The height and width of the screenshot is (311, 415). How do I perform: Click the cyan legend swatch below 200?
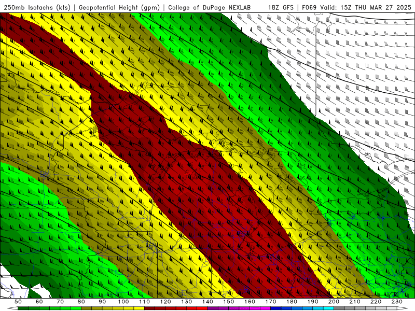click(x=328, y=308)
